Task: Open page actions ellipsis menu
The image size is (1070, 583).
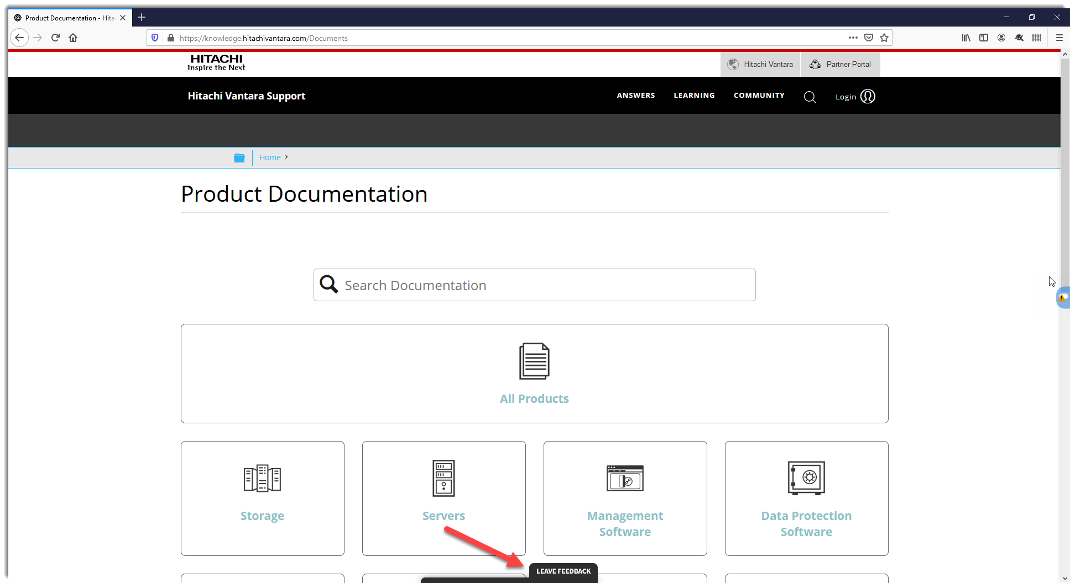Action: [853, 38]
